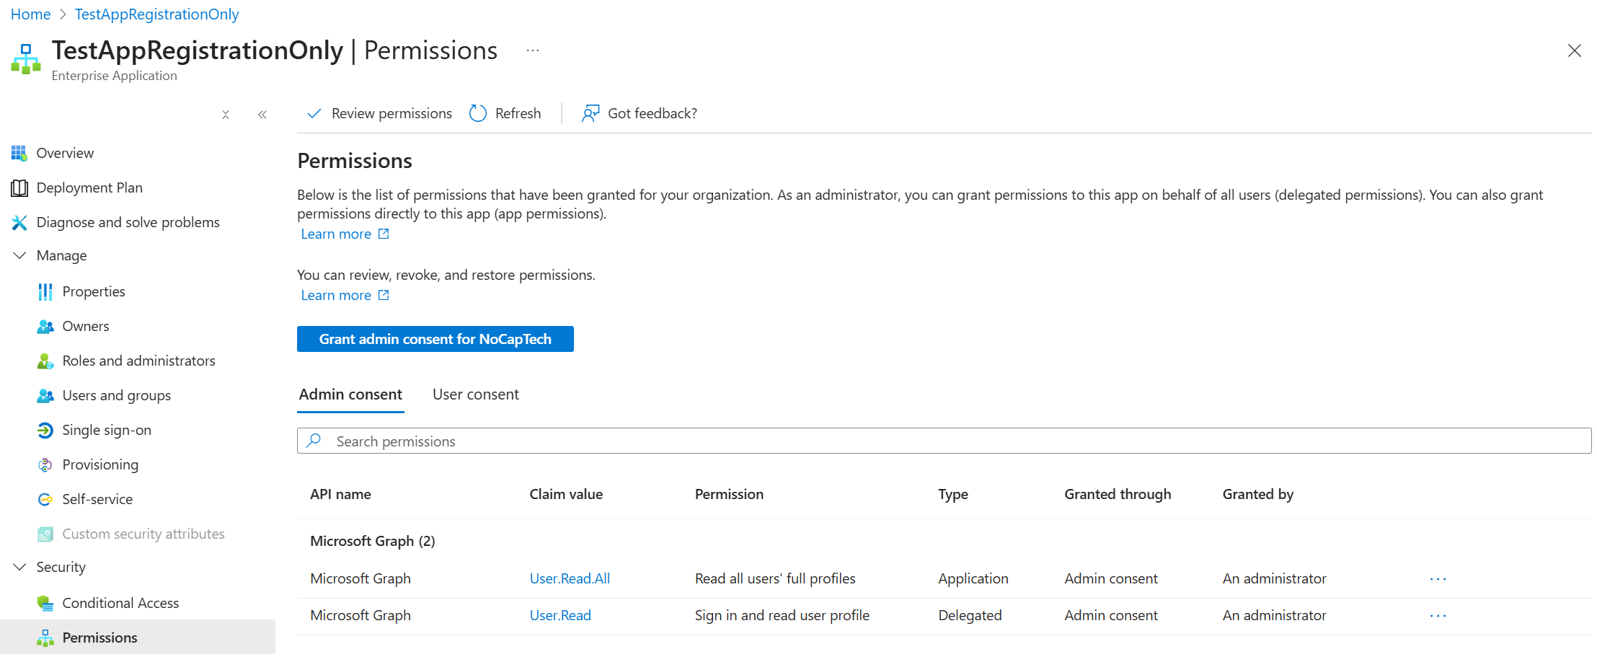
Task: Open the User.Read claim value link
Action: [x=560, y=615]
